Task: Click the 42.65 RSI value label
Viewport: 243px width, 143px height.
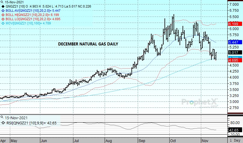Action: 233,130
